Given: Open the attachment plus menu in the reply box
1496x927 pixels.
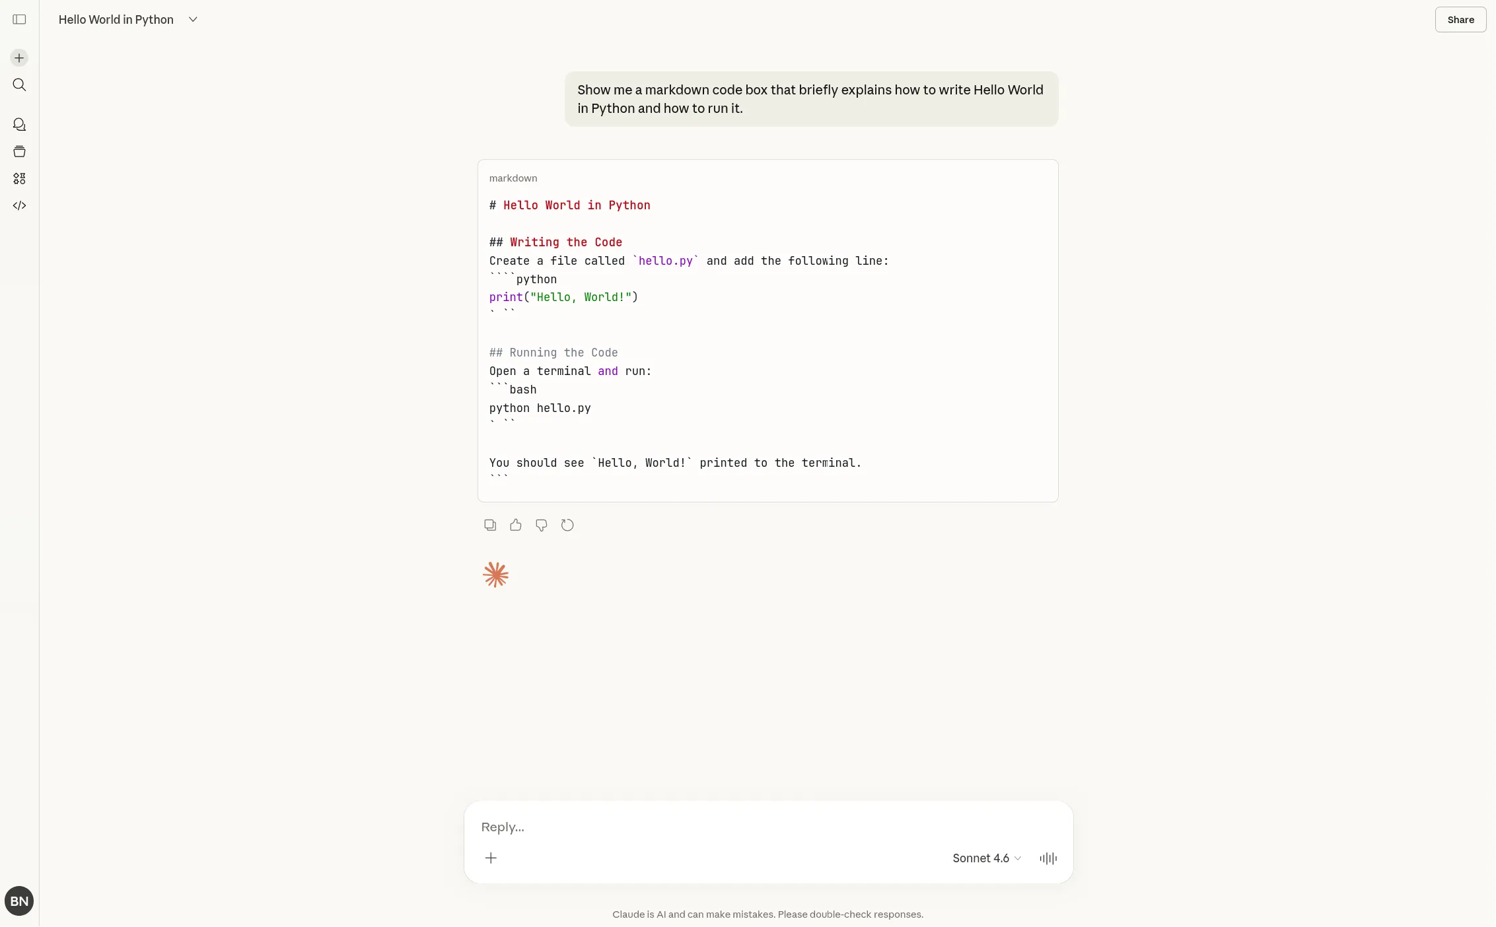Looking at the screenshot, I should coord(491,858).
